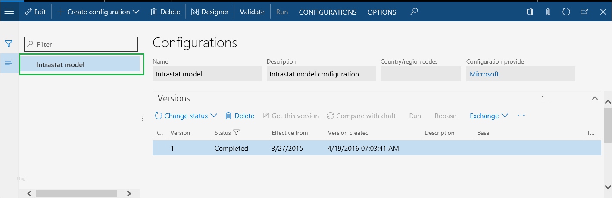Toggle the list view sidebar icon
This screenshot has width=612, height=198.
click(9, 63)
